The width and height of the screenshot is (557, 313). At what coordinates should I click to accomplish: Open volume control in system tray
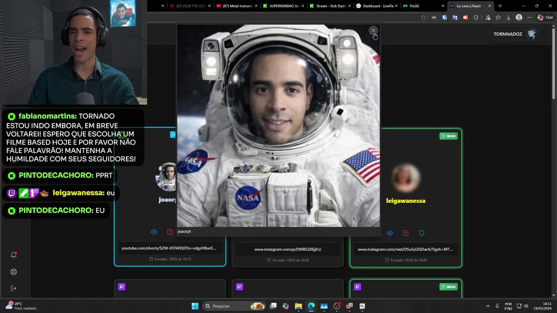pyautogui.click(x=526, y=306)
